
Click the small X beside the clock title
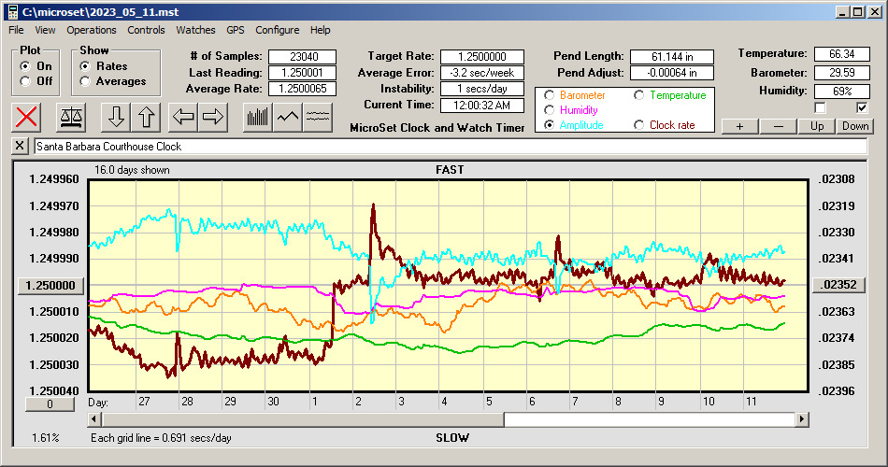point(20,146)
